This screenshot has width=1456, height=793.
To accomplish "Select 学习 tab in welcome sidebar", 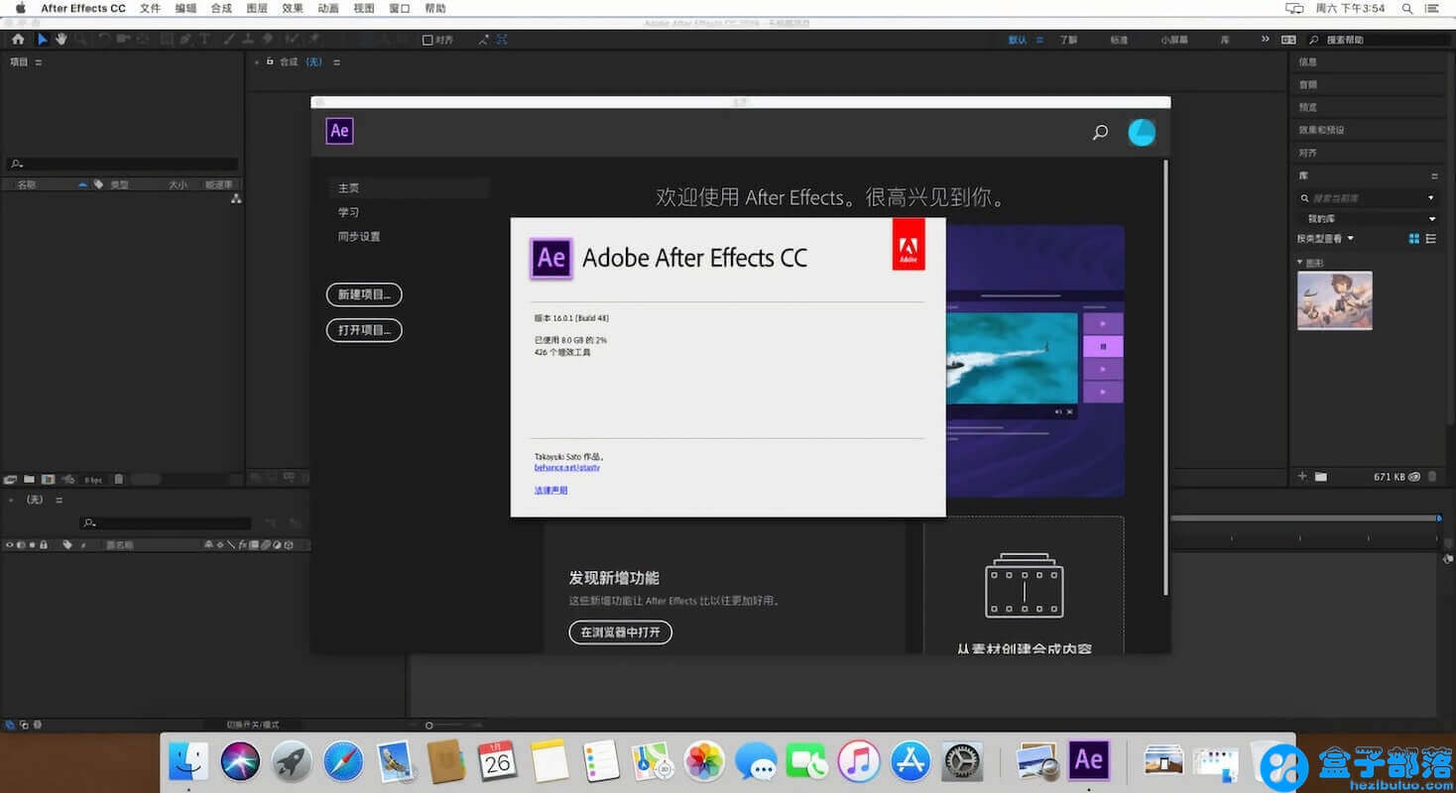I will point(348,212).
